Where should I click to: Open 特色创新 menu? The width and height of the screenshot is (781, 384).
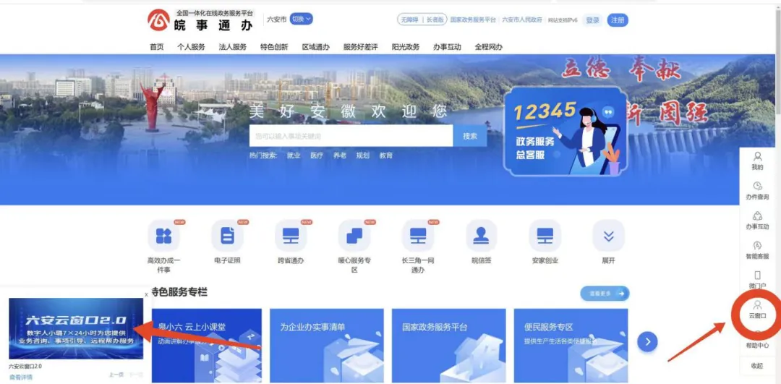pos(274,47)
